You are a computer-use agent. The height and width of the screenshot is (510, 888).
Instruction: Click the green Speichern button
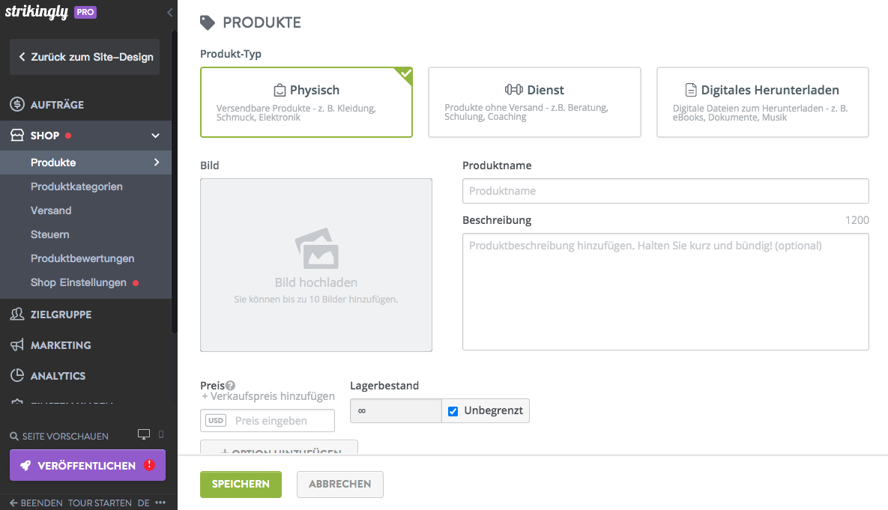[241, 485]
